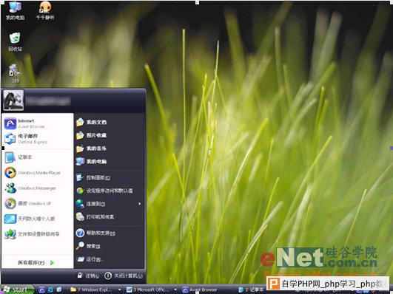This screenshot has height=294, width=393.
Task: Switch to 记事本 taskbar group
Action: (x=251, y=290)
